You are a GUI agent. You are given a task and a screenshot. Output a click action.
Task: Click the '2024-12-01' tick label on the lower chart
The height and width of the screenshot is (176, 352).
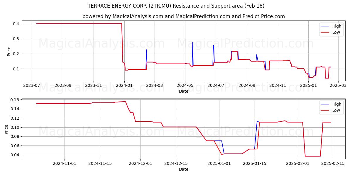click(x=141, y=163)
